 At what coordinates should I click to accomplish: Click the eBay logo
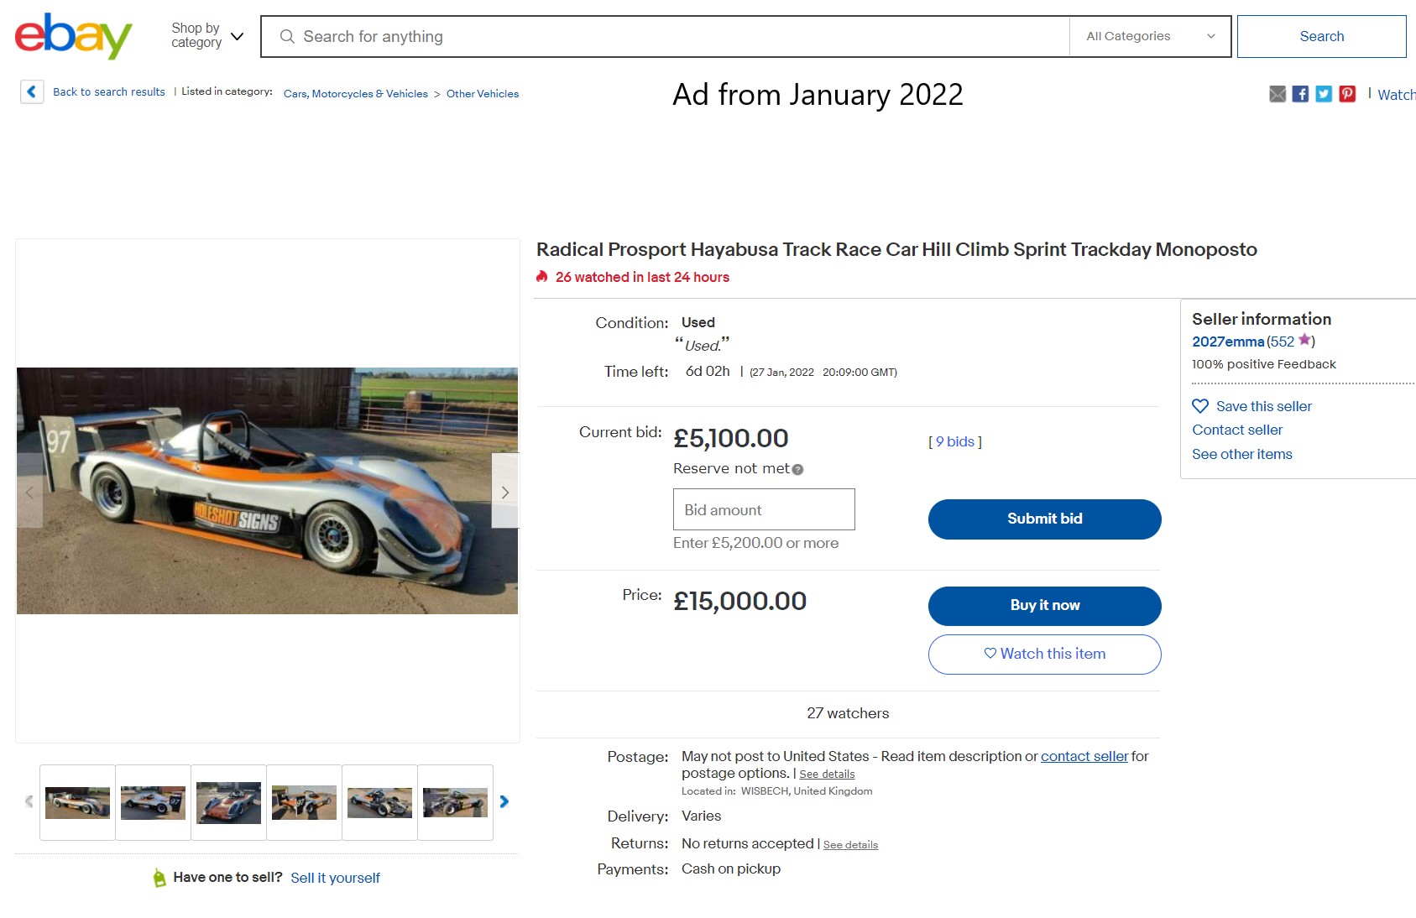coord(73,36)
